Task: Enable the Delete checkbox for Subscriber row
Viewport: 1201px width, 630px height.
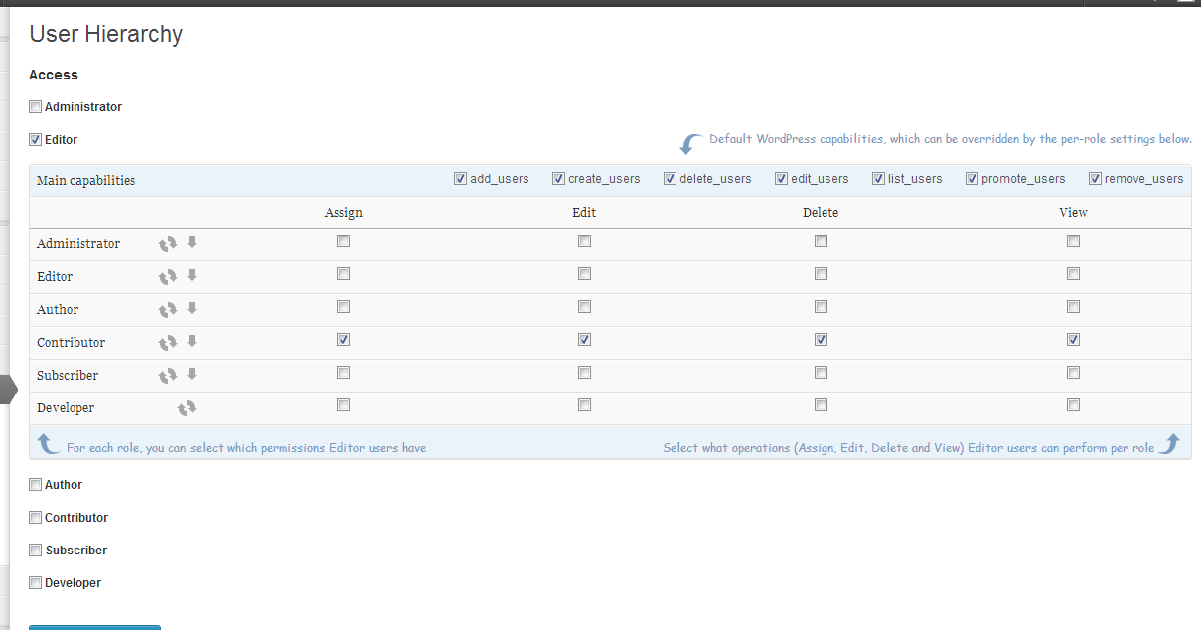Action: coord(821,372)
